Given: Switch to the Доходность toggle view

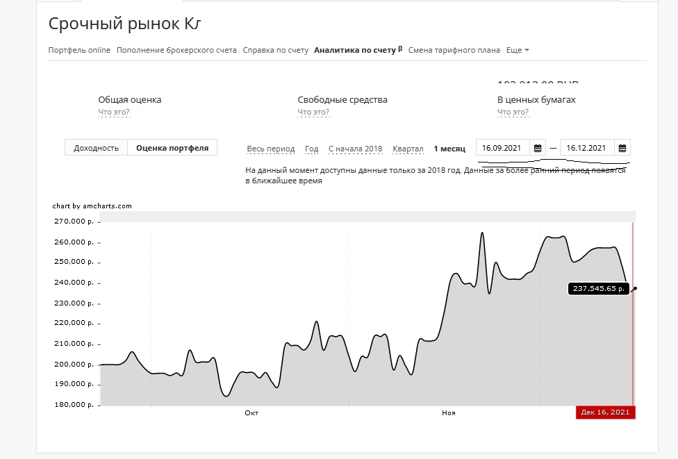Looking at the screenshot, I should tap(96, 148).
